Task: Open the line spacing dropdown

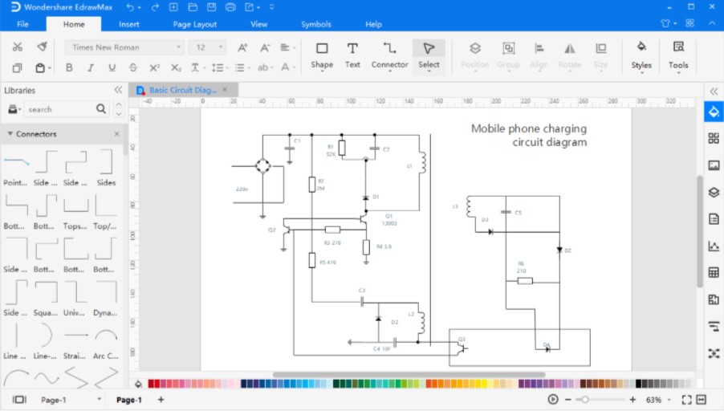Action: click(x=219, y=67)
